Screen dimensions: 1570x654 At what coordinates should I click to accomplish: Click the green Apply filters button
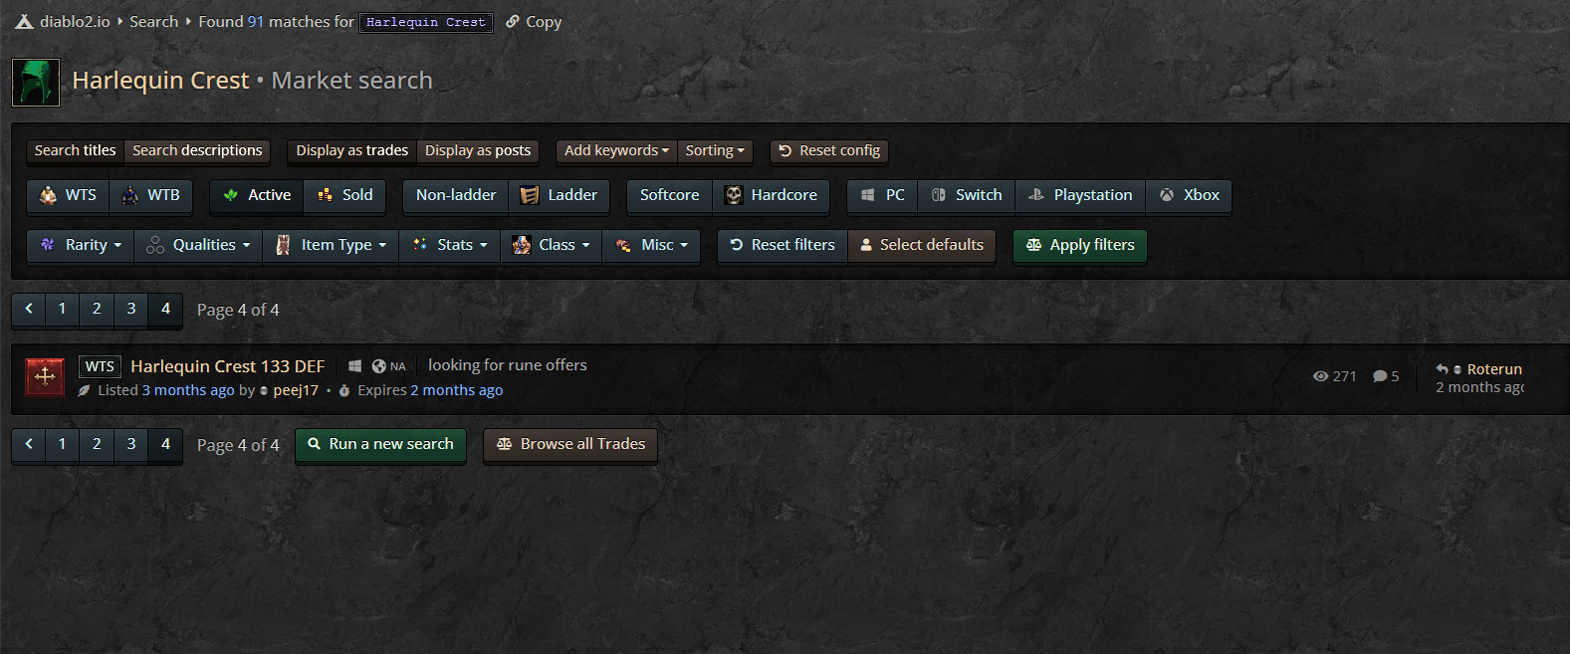[x=1080, y=245]
